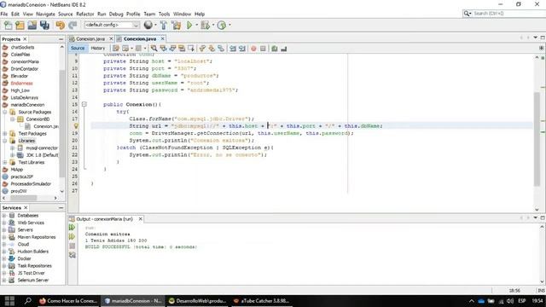Open the default config combo box

pyautogui.click(x=112, y=25)
